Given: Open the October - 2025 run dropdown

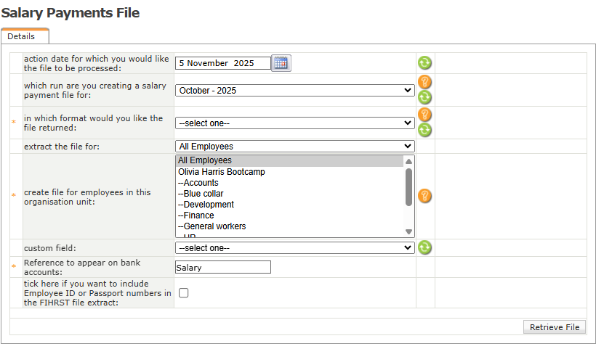Looking at the screenshot, I should click(294, 91).
